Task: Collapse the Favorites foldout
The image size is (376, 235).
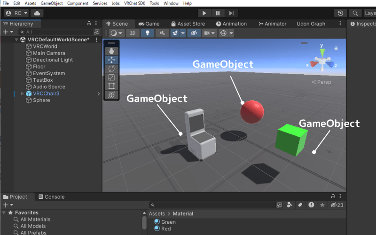Action: tap(4, 213)
